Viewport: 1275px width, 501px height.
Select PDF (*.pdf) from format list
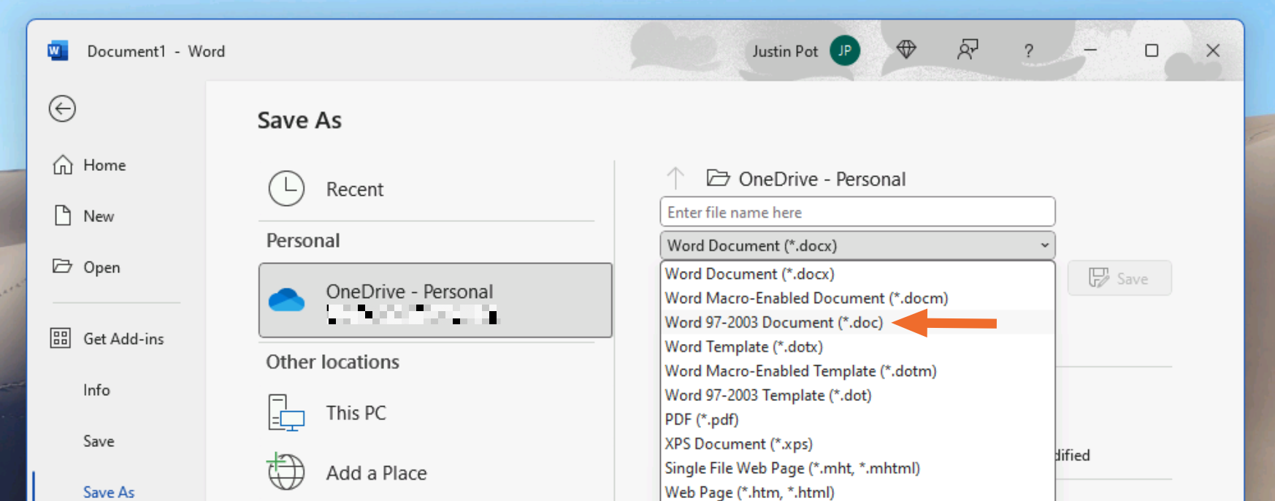702,420
